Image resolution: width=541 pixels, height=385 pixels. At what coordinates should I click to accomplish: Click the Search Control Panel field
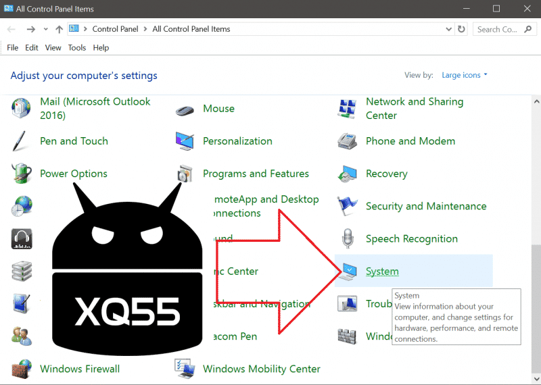pos(500,29)
